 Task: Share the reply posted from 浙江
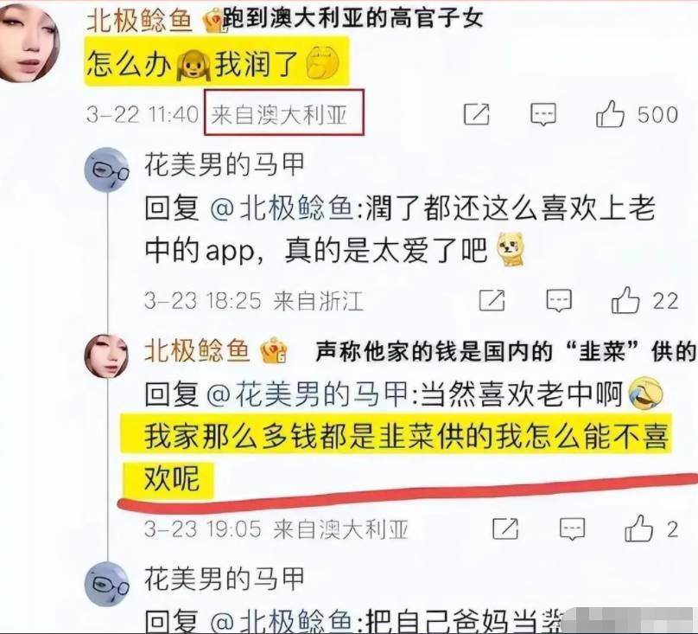(492, 300)
